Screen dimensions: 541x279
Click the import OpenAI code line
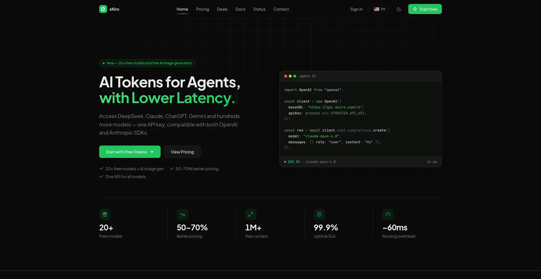click(x=314, y=90)
